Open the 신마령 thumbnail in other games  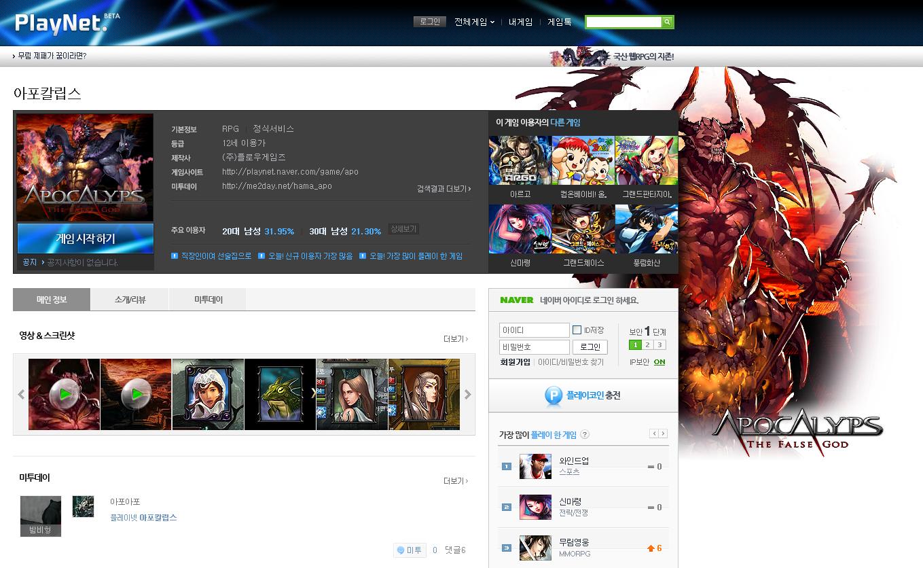(x=520, y=229)
